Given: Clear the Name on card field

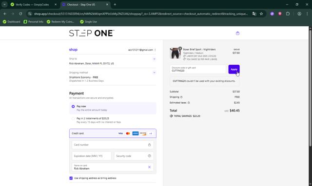Looking at the screenshot, I should tap(150, 167).
